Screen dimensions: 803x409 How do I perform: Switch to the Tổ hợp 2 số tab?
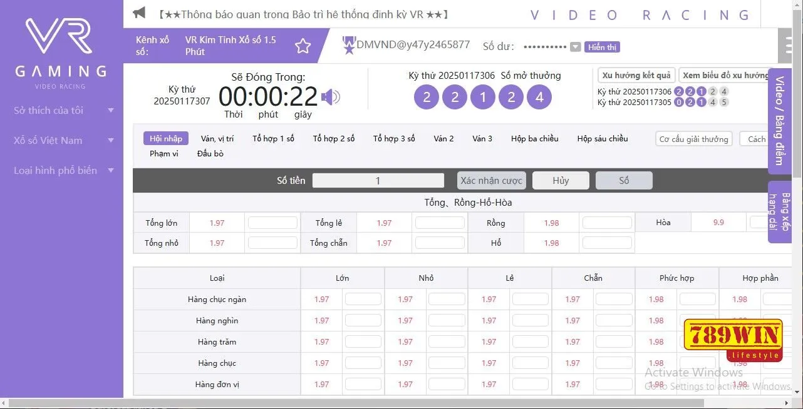[x=333, y=138]
